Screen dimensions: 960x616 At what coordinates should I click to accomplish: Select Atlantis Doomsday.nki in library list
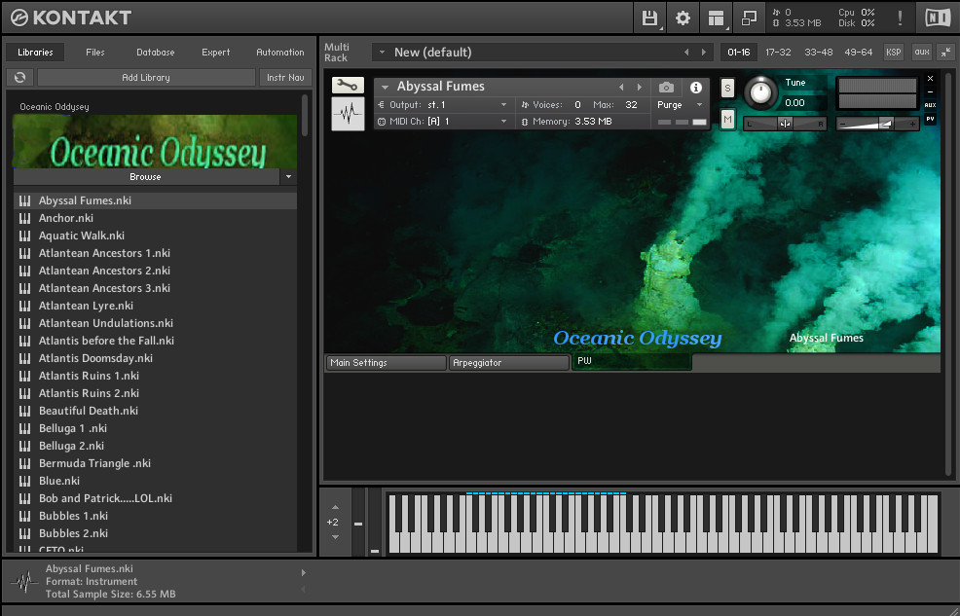coord(155,358)
